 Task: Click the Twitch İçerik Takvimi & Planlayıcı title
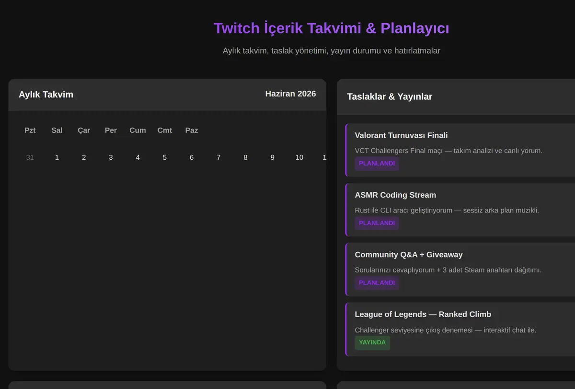pos(332,28)
